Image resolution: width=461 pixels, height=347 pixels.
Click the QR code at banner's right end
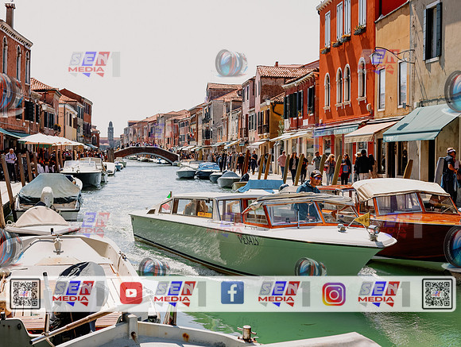(x=437, y=294)
